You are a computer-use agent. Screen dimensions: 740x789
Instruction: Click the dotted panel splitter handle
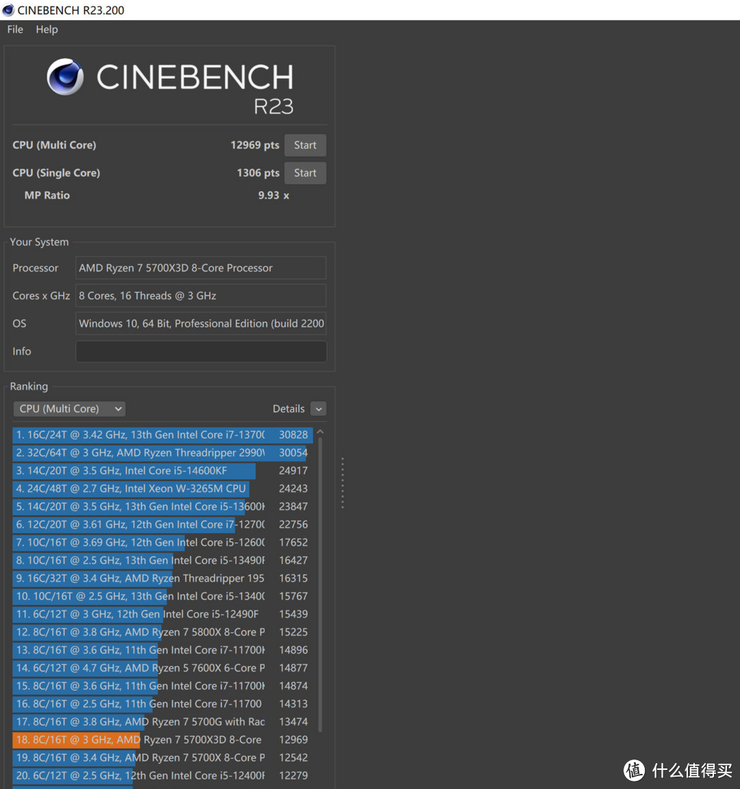(x=343, y=483)
